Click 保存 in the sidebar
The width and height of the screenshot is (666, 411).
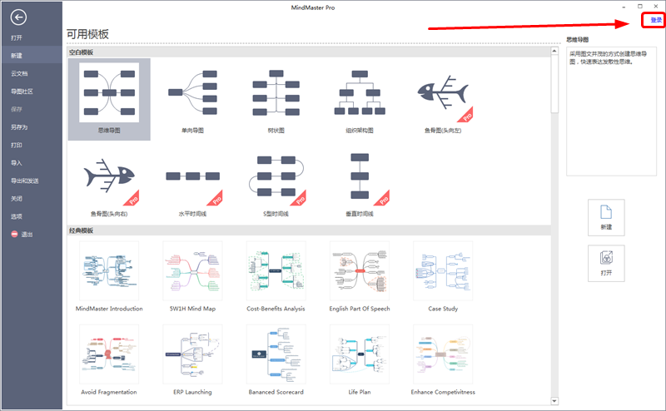(x=32, y=109)
